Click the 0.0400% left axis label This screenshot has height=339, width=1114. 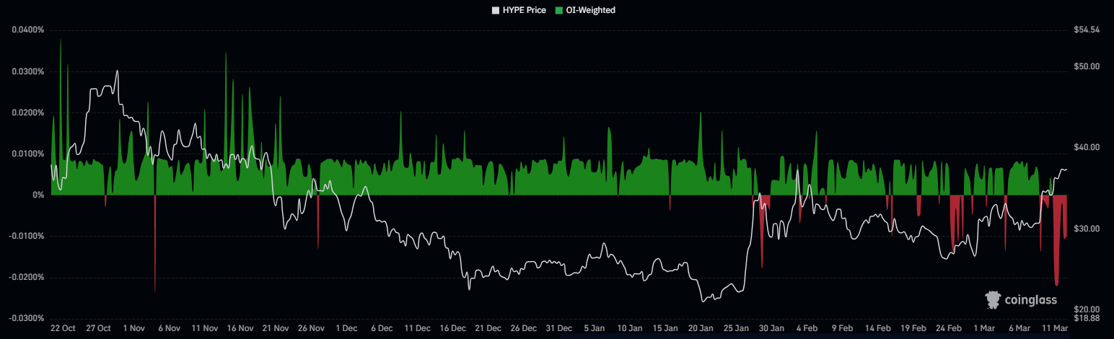click(28, 30)
